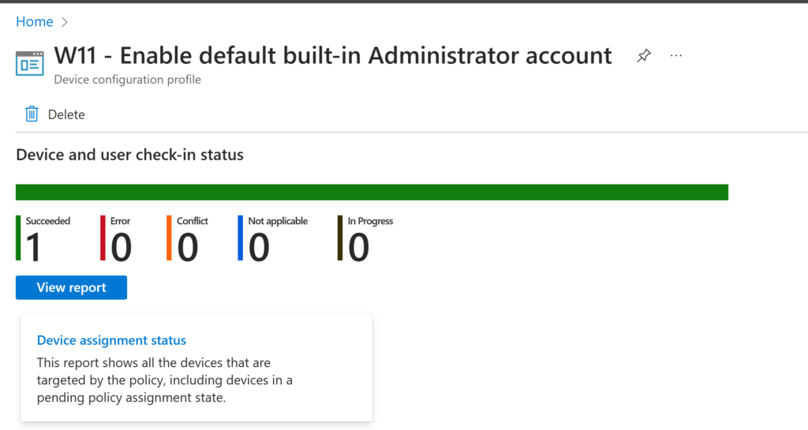Click the Home breadcrumb link
The image size is (808, 430).
pyautogui.click(x=35, y=22)
